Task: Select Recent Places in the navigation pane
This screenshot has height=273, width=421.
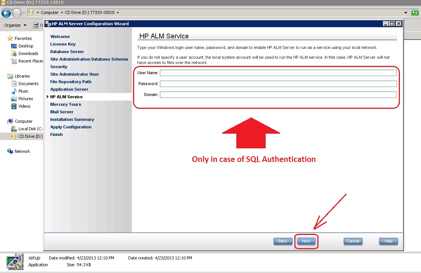Action: click(x=31, y=61)
